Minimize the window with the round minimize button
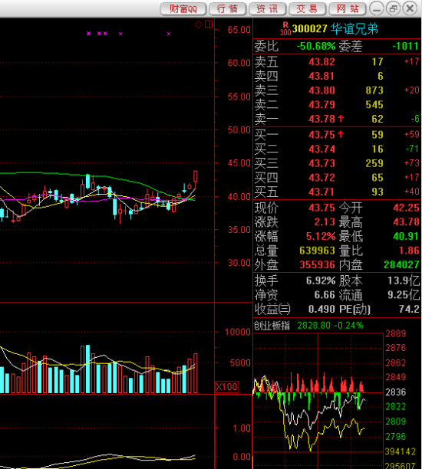The height and width of the screenshot is (469, 422). coord(377,8)
